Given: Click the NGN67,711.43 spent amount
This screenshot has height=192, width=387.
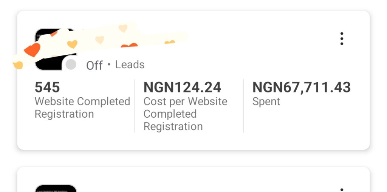Looking at the screenshot, I should tap(301, 88).
